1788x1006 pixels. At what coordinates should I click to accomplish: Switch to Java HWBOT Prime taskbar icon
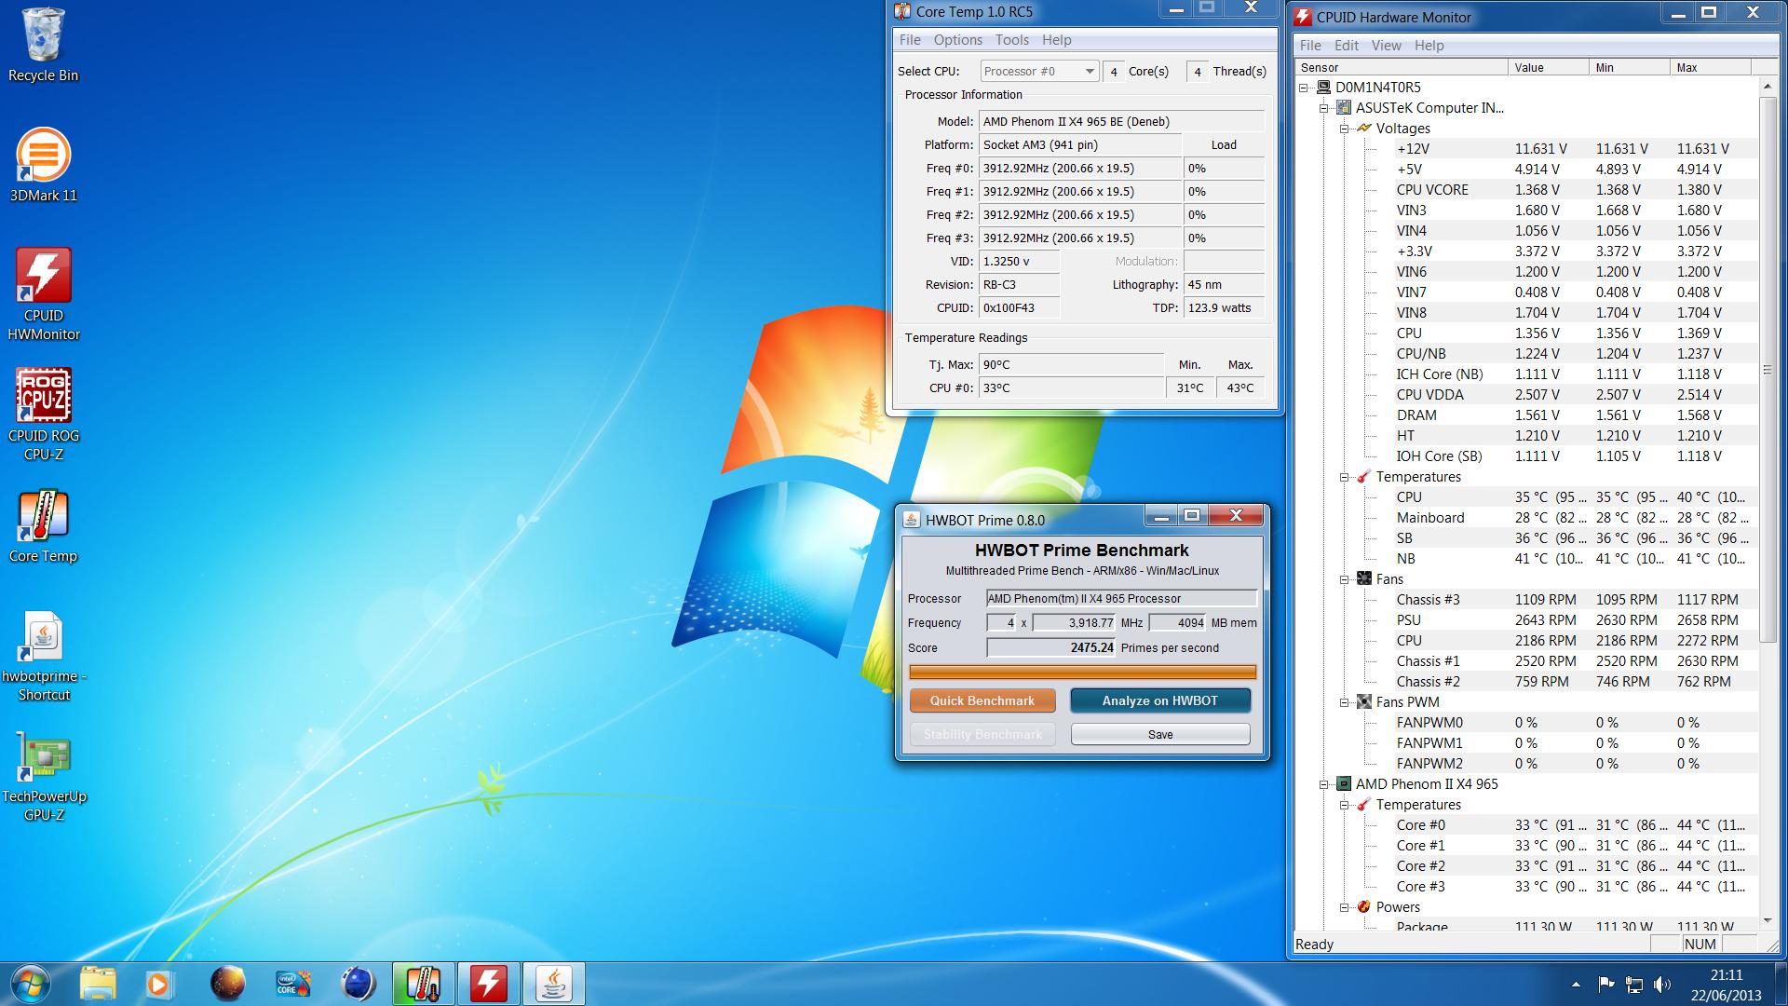[x=554, y=984]
